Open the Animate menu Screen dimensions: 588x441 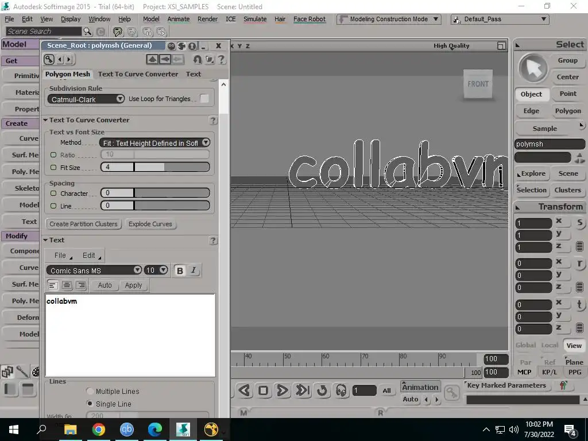pyautogui.click(x=178, y=19)
